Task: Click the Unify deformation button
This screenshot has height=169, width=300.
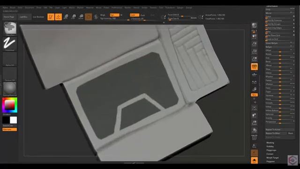Action: pyautogui.click(x=280, y=9)
